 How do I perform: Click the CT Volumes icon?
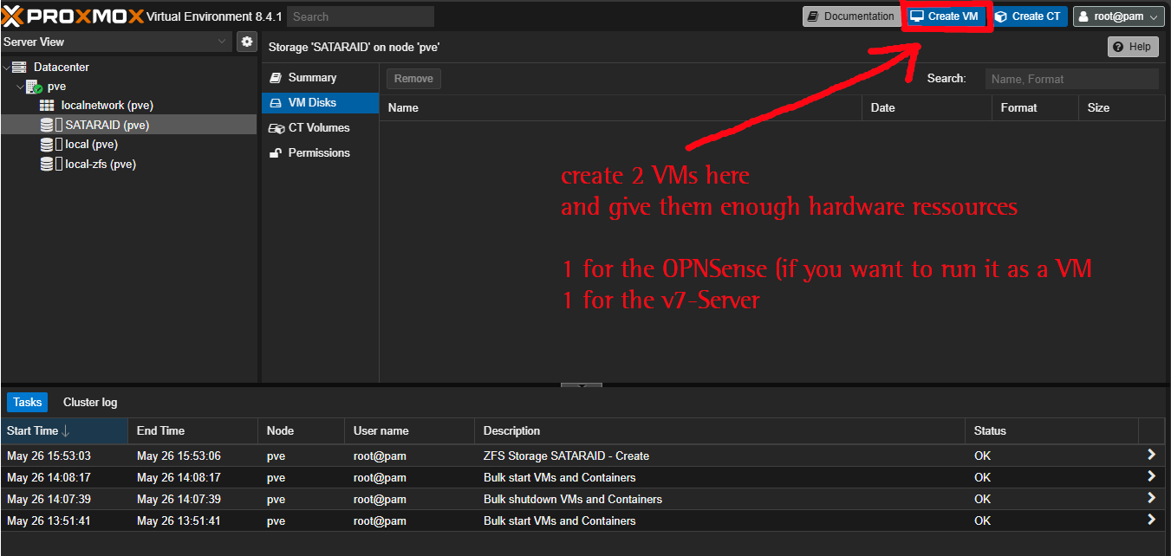pyautogui.click(x=276, y=128)
